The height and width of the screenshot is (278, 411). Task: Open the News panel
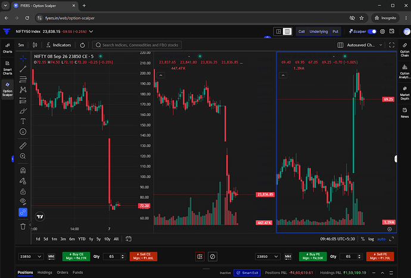point(404,113)
